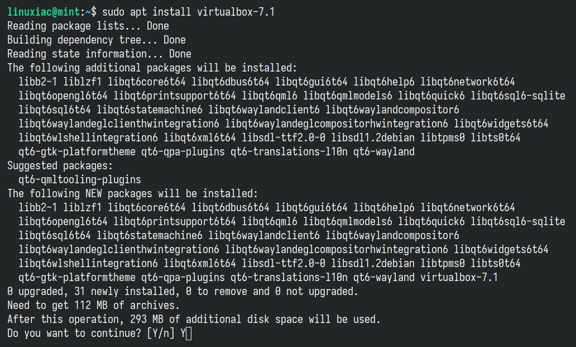The image size is (576, 347).
Task: Click the 31 newly installed summary line
Action: coord(183,292)
